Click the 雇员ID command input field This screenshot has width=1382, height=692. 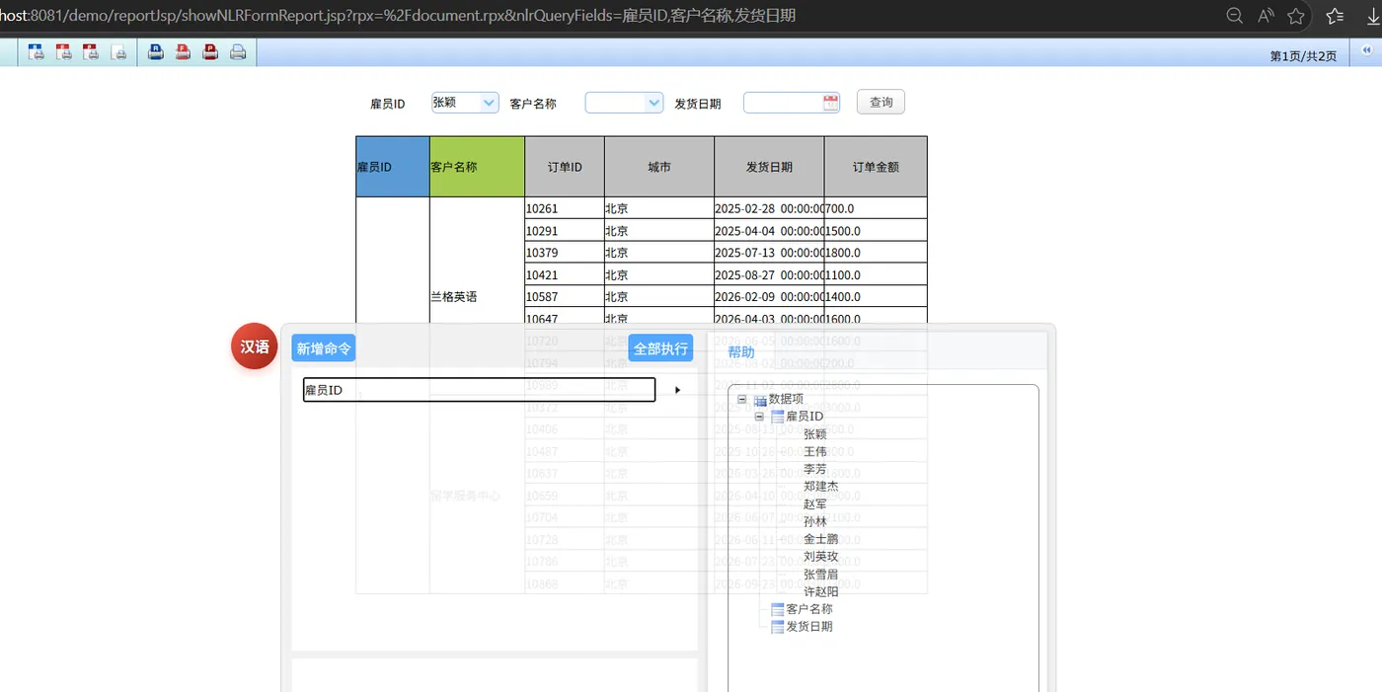pos(478,389)
